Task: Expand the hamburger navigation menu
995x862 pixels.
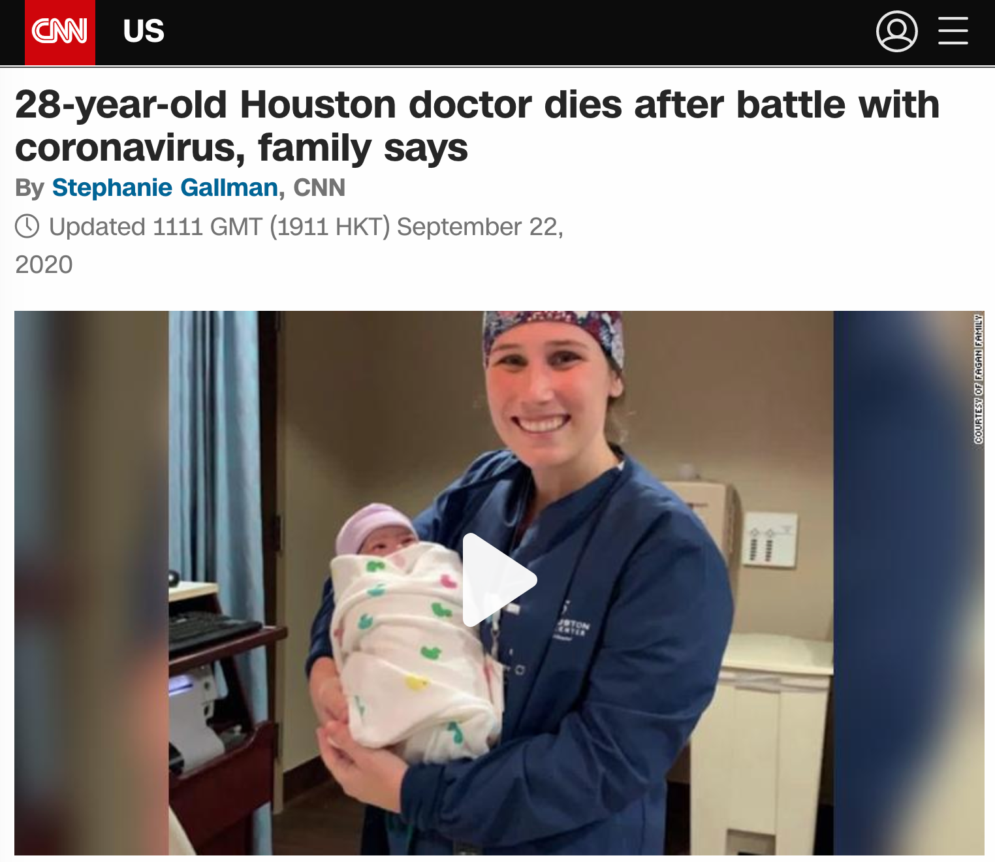Action: [x=953, y=31]
